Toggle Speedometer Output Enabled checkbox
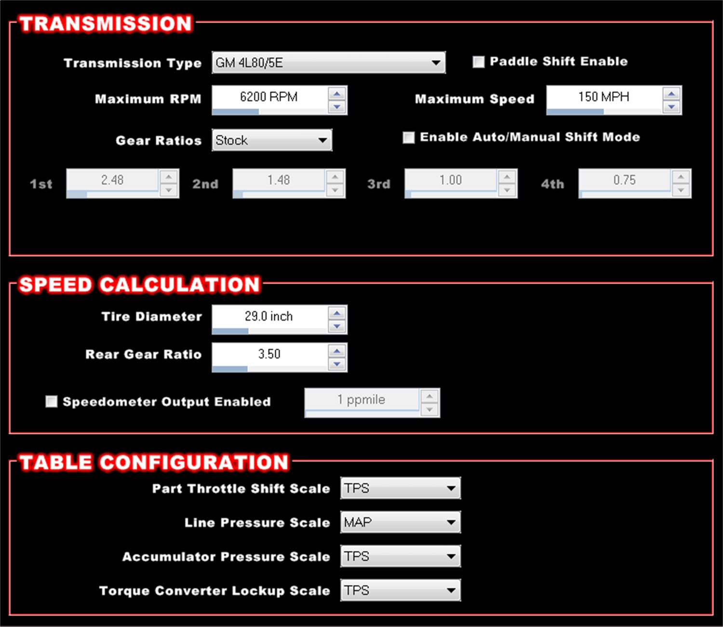Viewport: 723px width, 627px height. [51, 401]
